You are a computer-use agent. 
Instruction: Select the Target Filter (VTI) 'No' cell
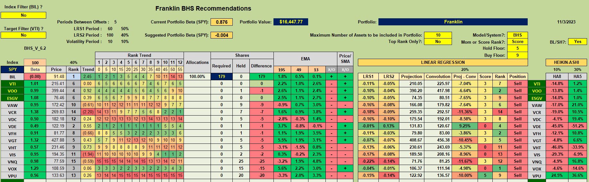pos(23,35)
